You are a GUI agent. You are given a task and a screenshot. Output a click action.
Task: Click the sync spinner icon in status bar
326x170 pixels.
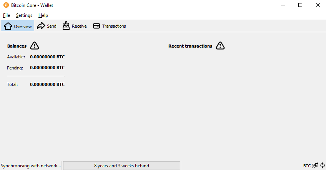tap(323, 165)
